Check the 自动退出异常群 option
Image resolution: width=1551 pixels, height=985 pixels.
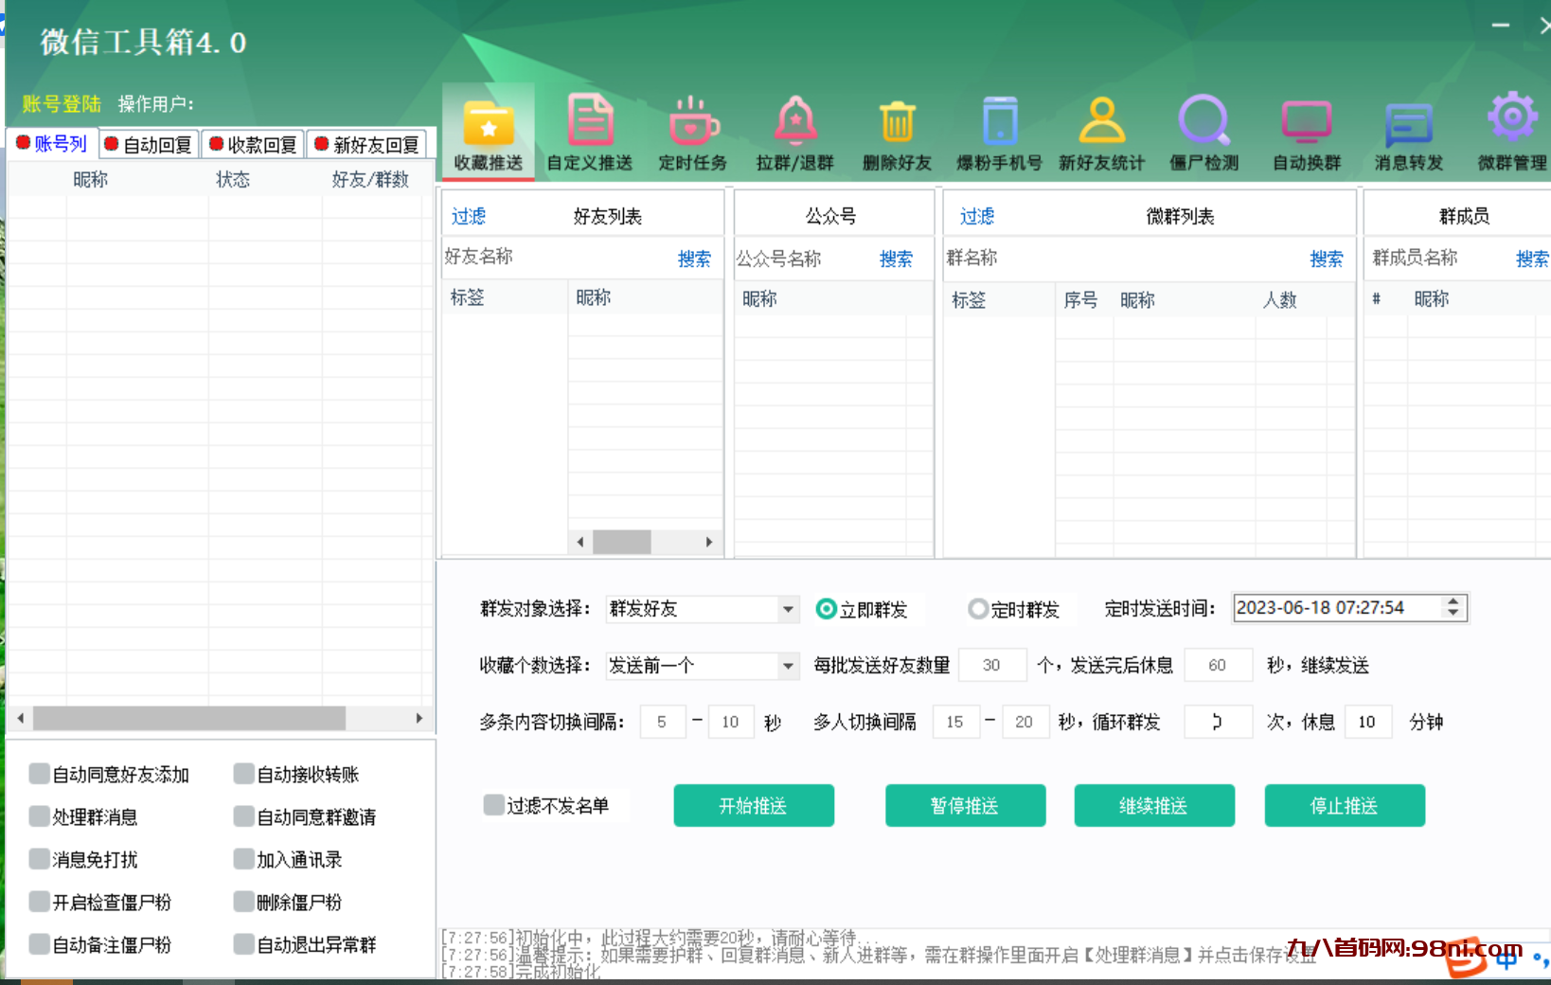point(244,944)
